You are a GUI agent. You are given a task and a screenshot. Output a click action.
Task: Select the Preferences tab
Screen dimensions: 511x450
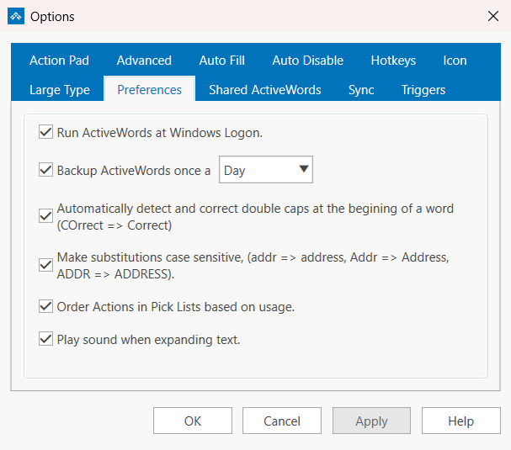[x=149, y=89]
